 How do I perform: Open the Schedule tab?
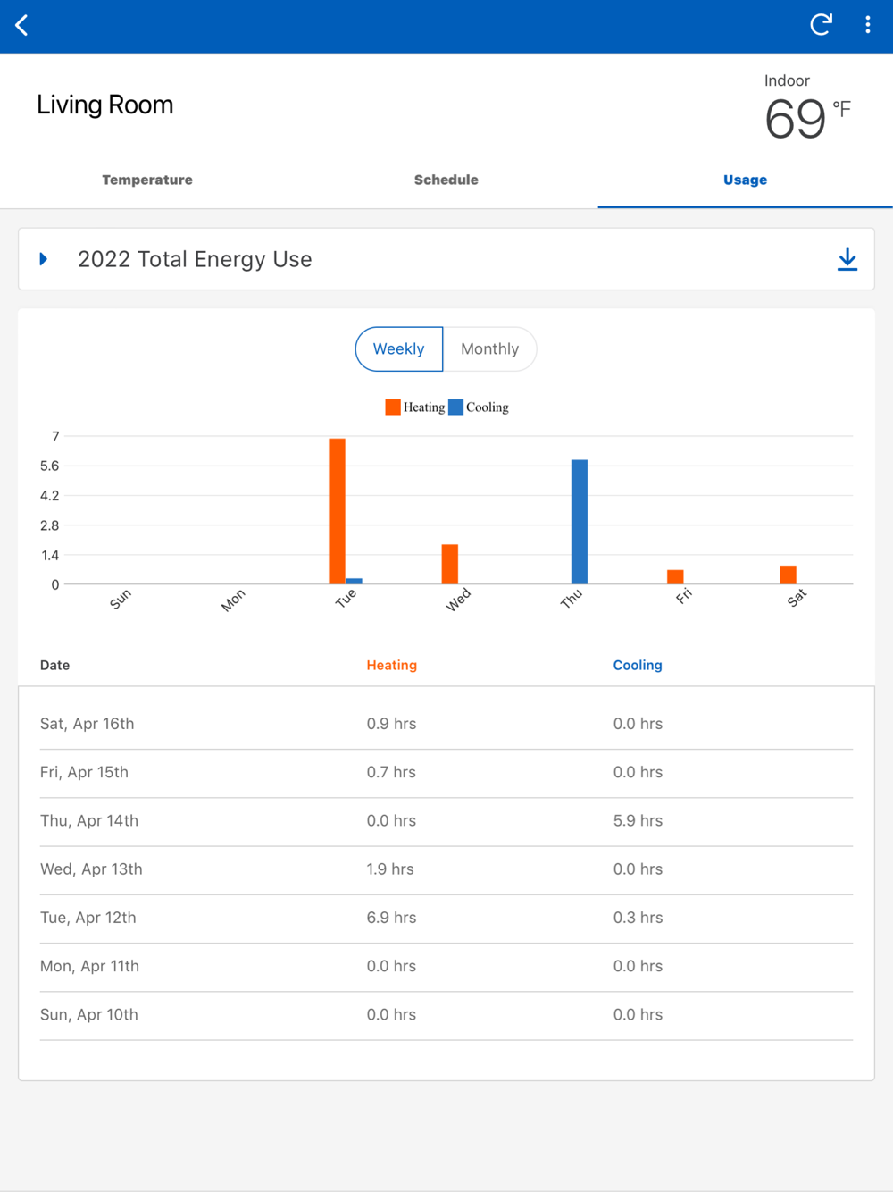[446, 180]
